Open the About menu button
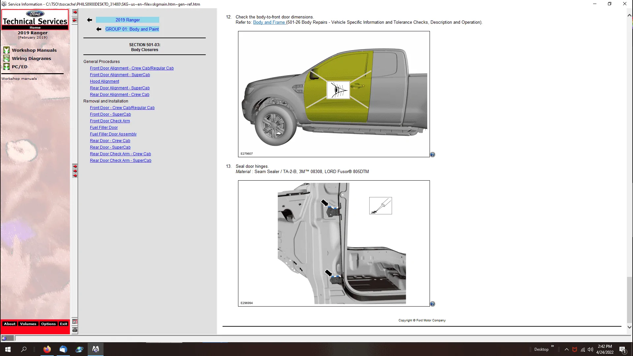This screenshot has width=633, height=356. (10, 324)
